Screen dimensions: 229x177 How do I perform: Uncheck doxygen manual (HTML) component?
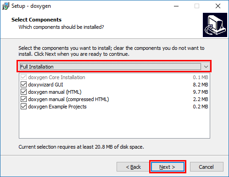[x=23, y=92]
